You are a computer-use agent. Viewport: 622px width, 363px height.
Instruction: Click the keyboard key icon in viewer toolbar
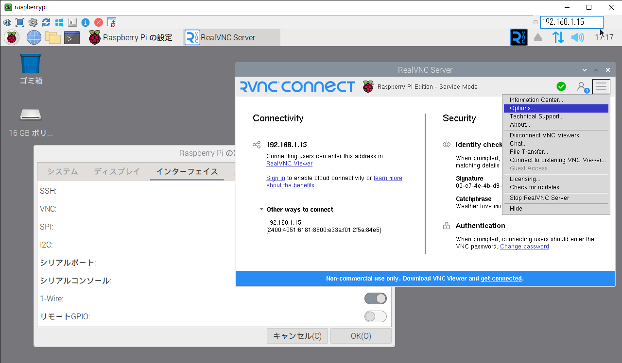click(72, 22)
